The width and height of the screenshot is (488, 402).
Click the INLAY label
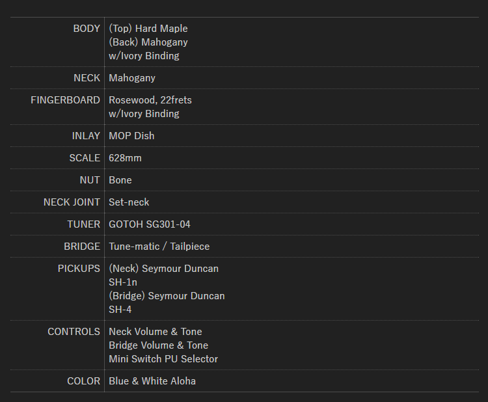[x=86, y=136]
